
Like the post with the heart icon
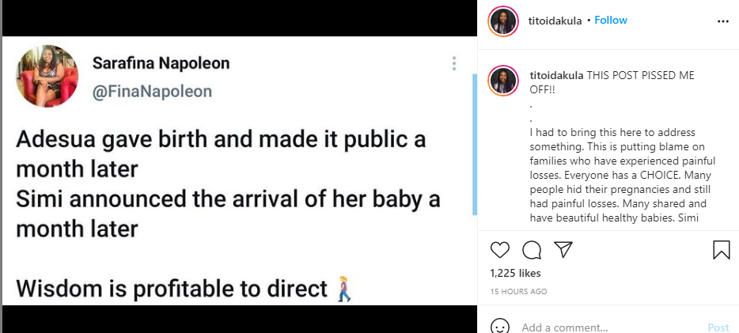tap(500, 251)
